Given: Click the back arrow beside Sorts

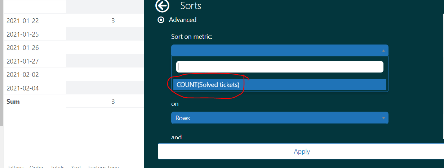Looking at the screenshot, I should (163, 6).
